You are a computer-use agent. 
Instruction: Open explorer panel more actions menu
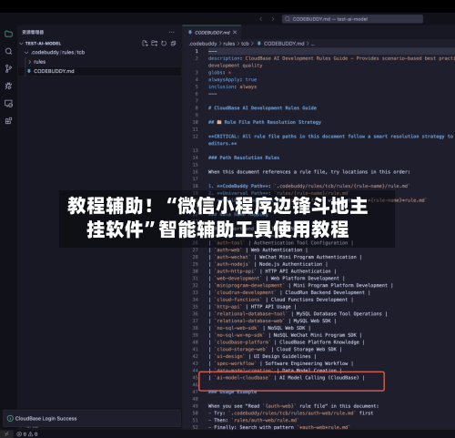click(172, 32)
